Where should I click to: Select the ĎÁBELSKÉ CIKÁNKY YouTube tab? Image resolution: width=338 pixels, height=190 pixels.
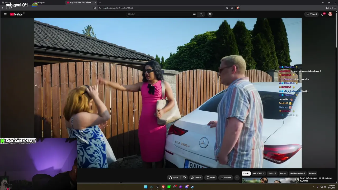click(x=81, y=3)
